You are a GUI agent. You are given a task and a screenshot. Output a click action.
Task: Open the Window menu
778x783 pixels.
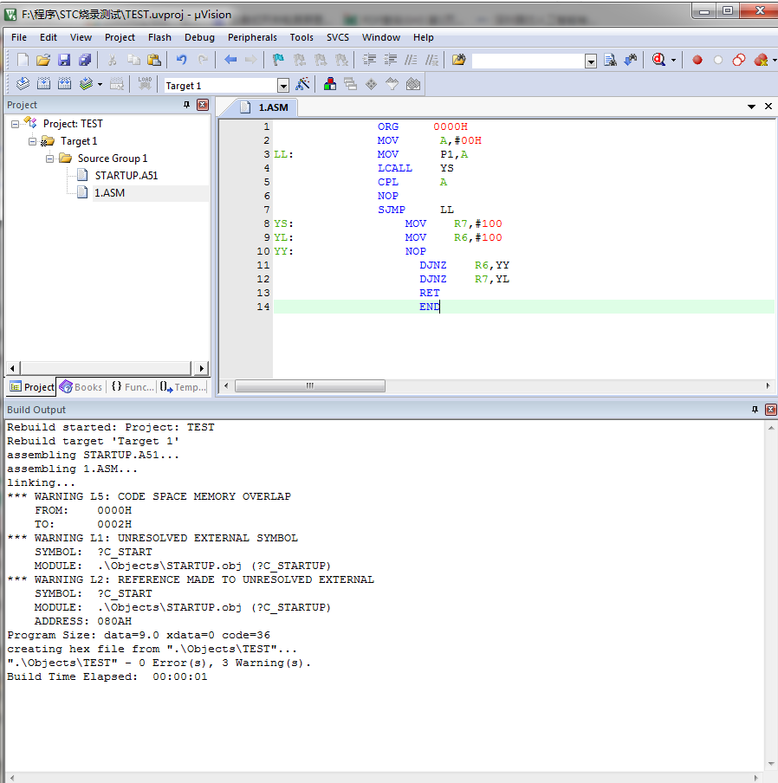[381, 37]
